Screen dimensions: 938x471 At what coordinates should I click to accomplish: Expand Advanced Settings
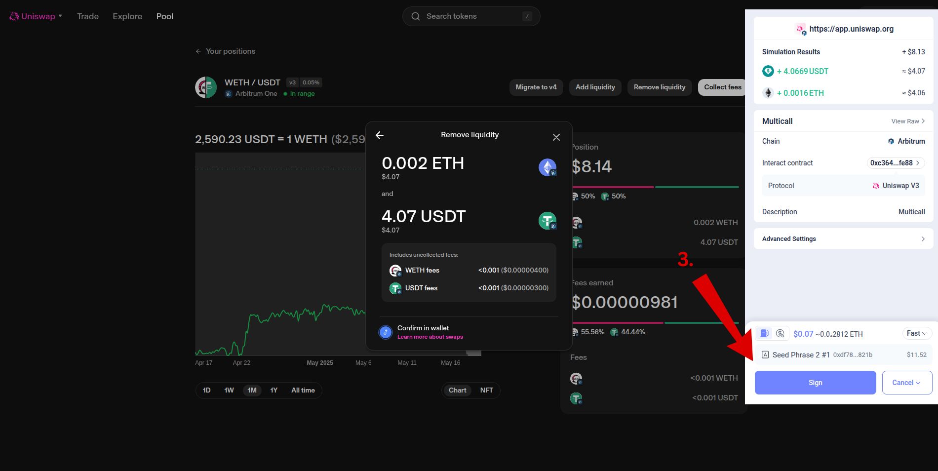click(843, 239)
